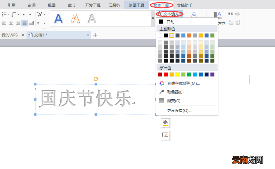Pick the standard yellow color swatch
The width and height of the screenshot is (275, 169).
(x=178, y=75)
